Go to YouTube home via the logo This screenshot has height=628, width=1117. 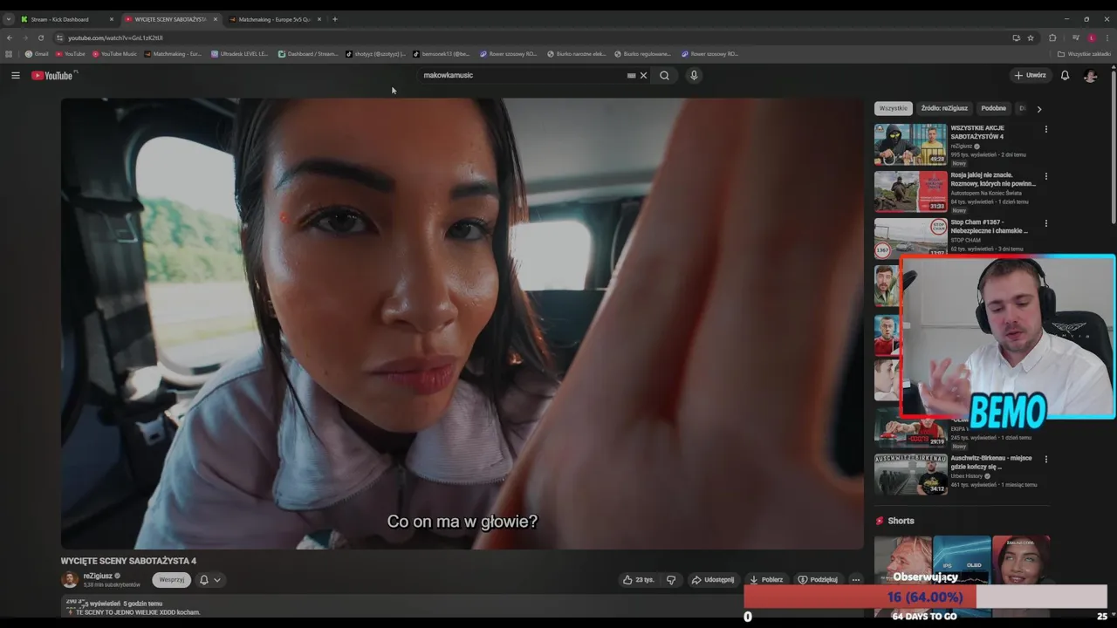[52, 75]
